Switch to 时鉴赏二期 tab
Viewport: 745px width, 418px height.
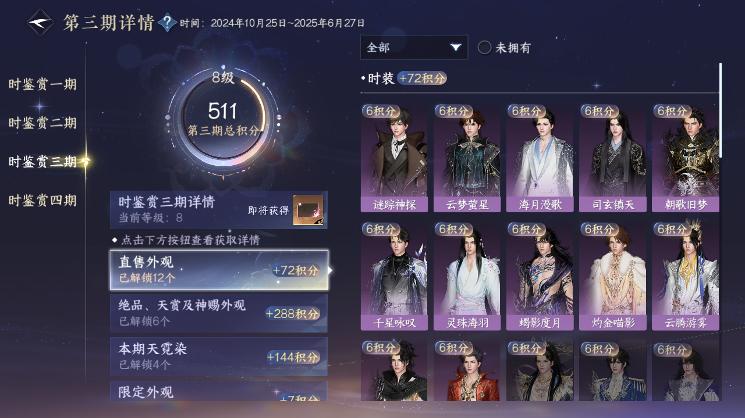(x=42, y=123)
